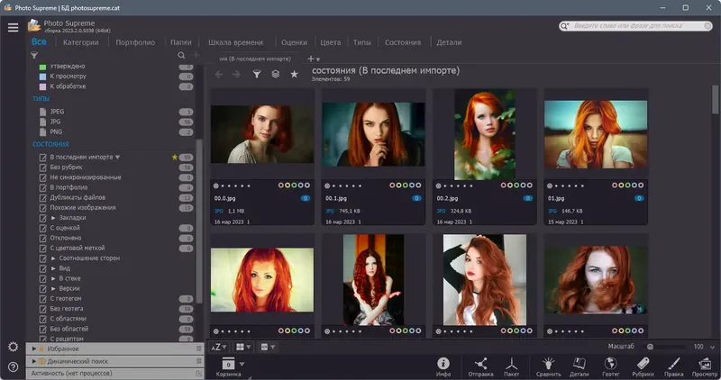Expand the Избранное panel
This screenshot has height=380, width=721.
[34, 348]
